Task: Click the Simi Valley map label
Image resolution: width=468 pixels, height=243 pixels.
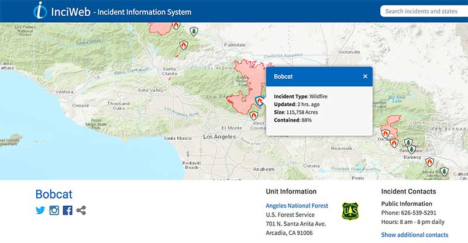Action: tap(150, 90)
